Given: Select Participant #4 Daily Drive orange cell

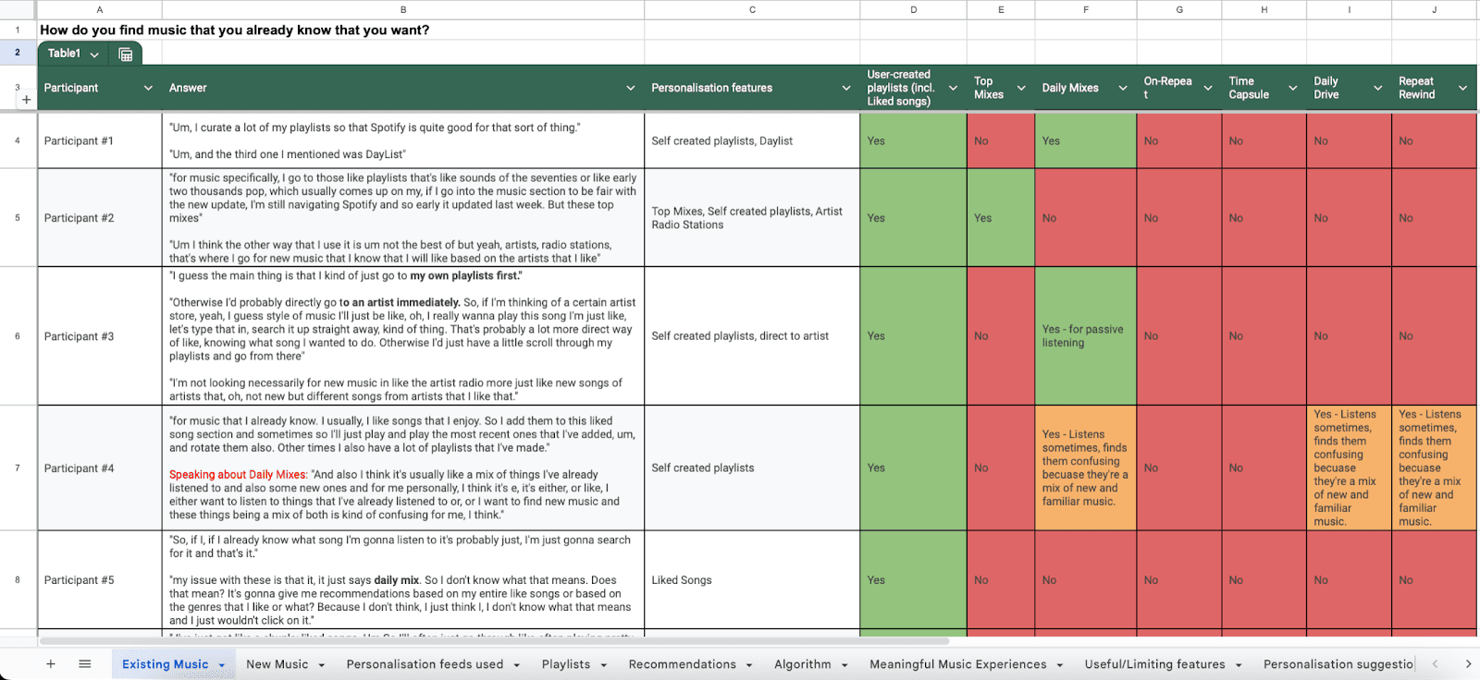Looking at the screenshot, I should click(x=1349, y=467).
